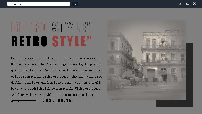202x114 pixels.
Task: Click the date 2020.08.15
Action: coord(57,100)
